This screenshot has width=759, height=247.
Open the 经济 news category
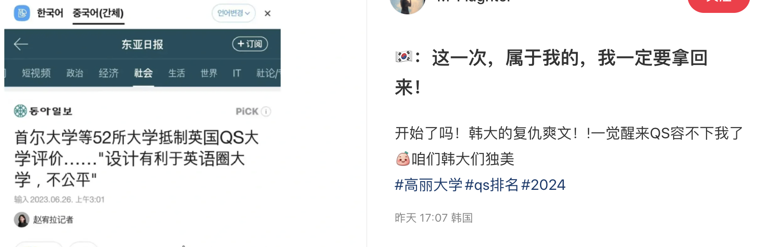click(109, 73)
